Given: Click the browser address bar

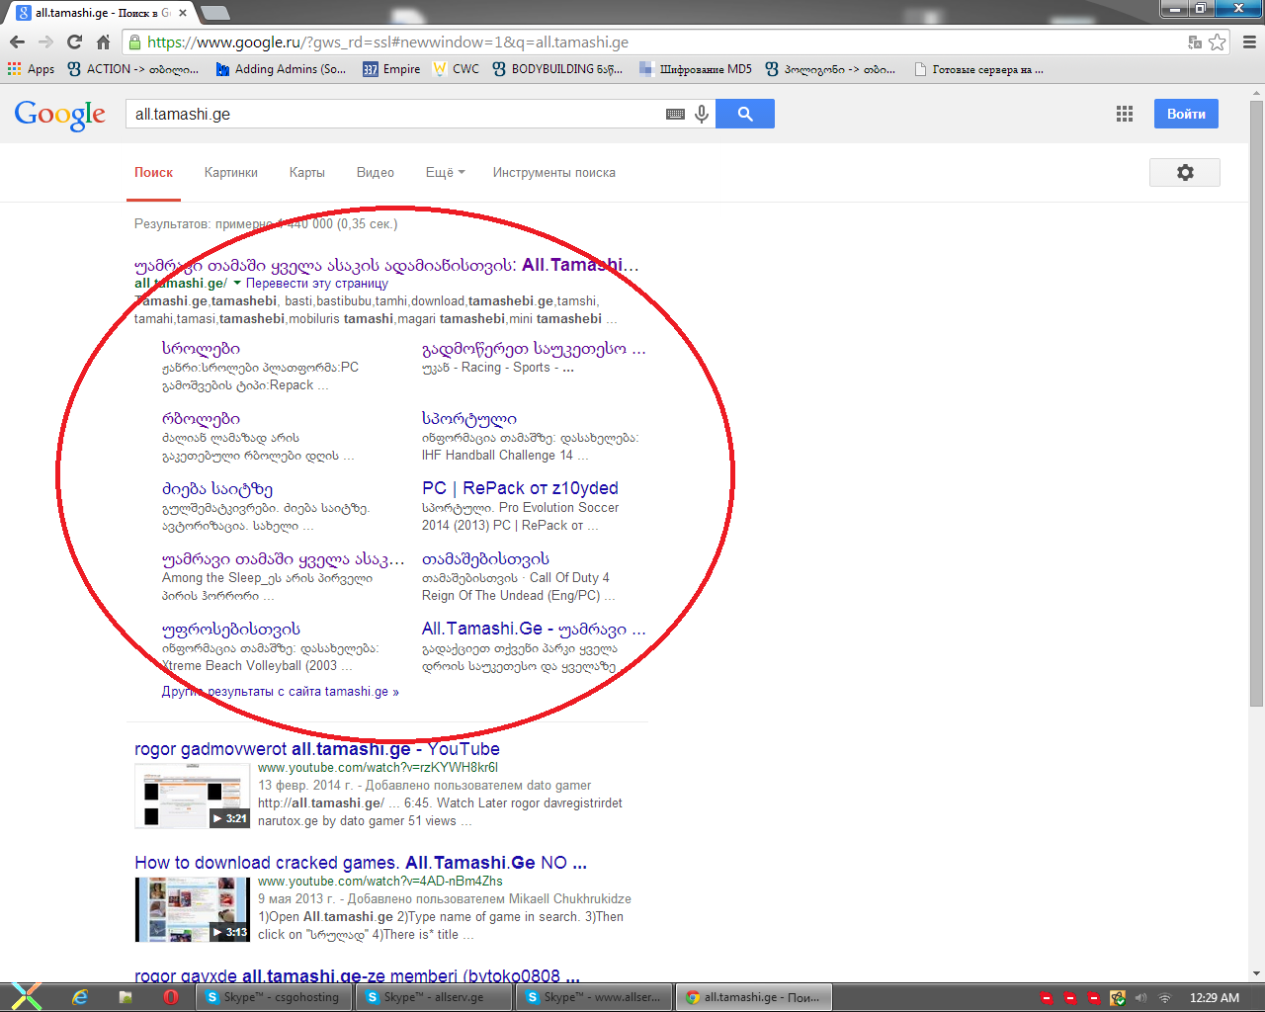Looking at the screenshot, I should coord(652,42).
